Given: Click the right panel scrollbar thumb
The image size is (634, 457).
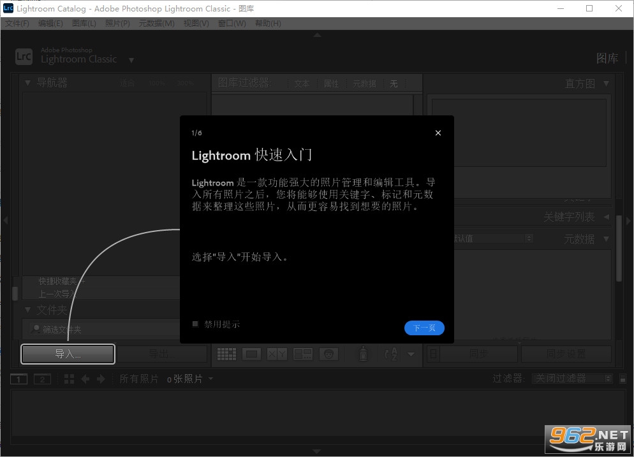Looking at the screenshot, I should click(x=619, y=249).
